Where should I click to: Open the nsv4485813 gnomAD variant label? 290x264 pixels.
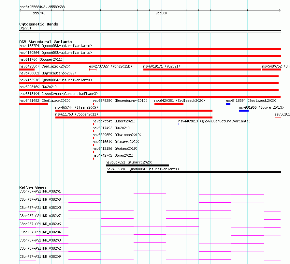[214, 121]
